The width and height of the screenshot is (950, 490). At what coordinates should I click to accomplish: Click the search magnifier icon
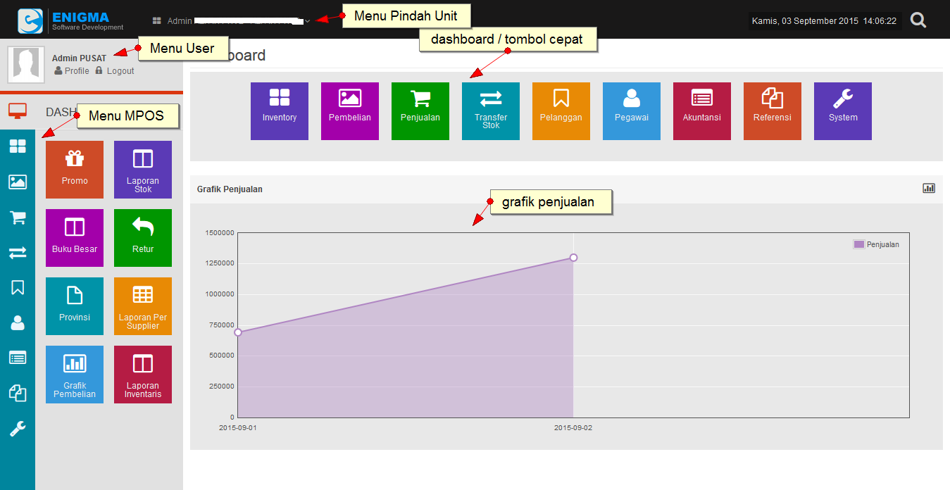pos(918,20)
